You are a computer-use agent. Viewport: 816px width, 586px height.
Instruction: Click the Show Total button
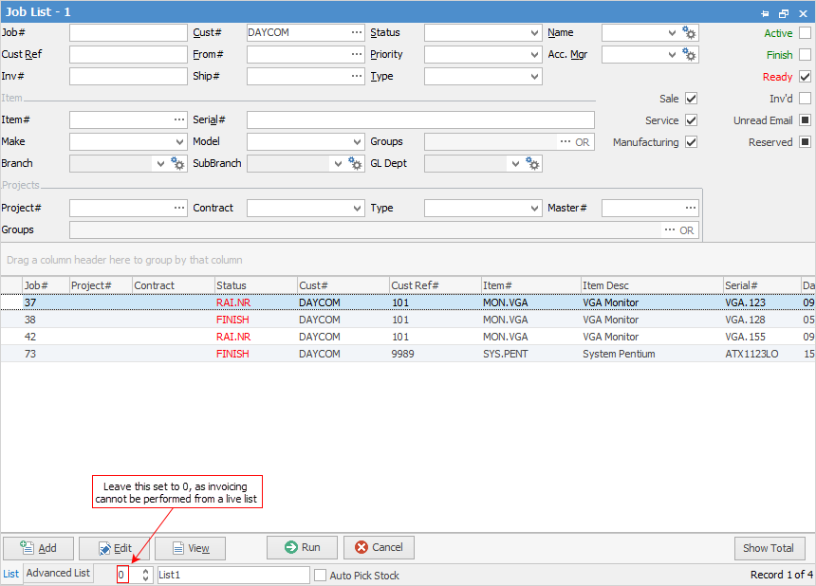[770, 548]
